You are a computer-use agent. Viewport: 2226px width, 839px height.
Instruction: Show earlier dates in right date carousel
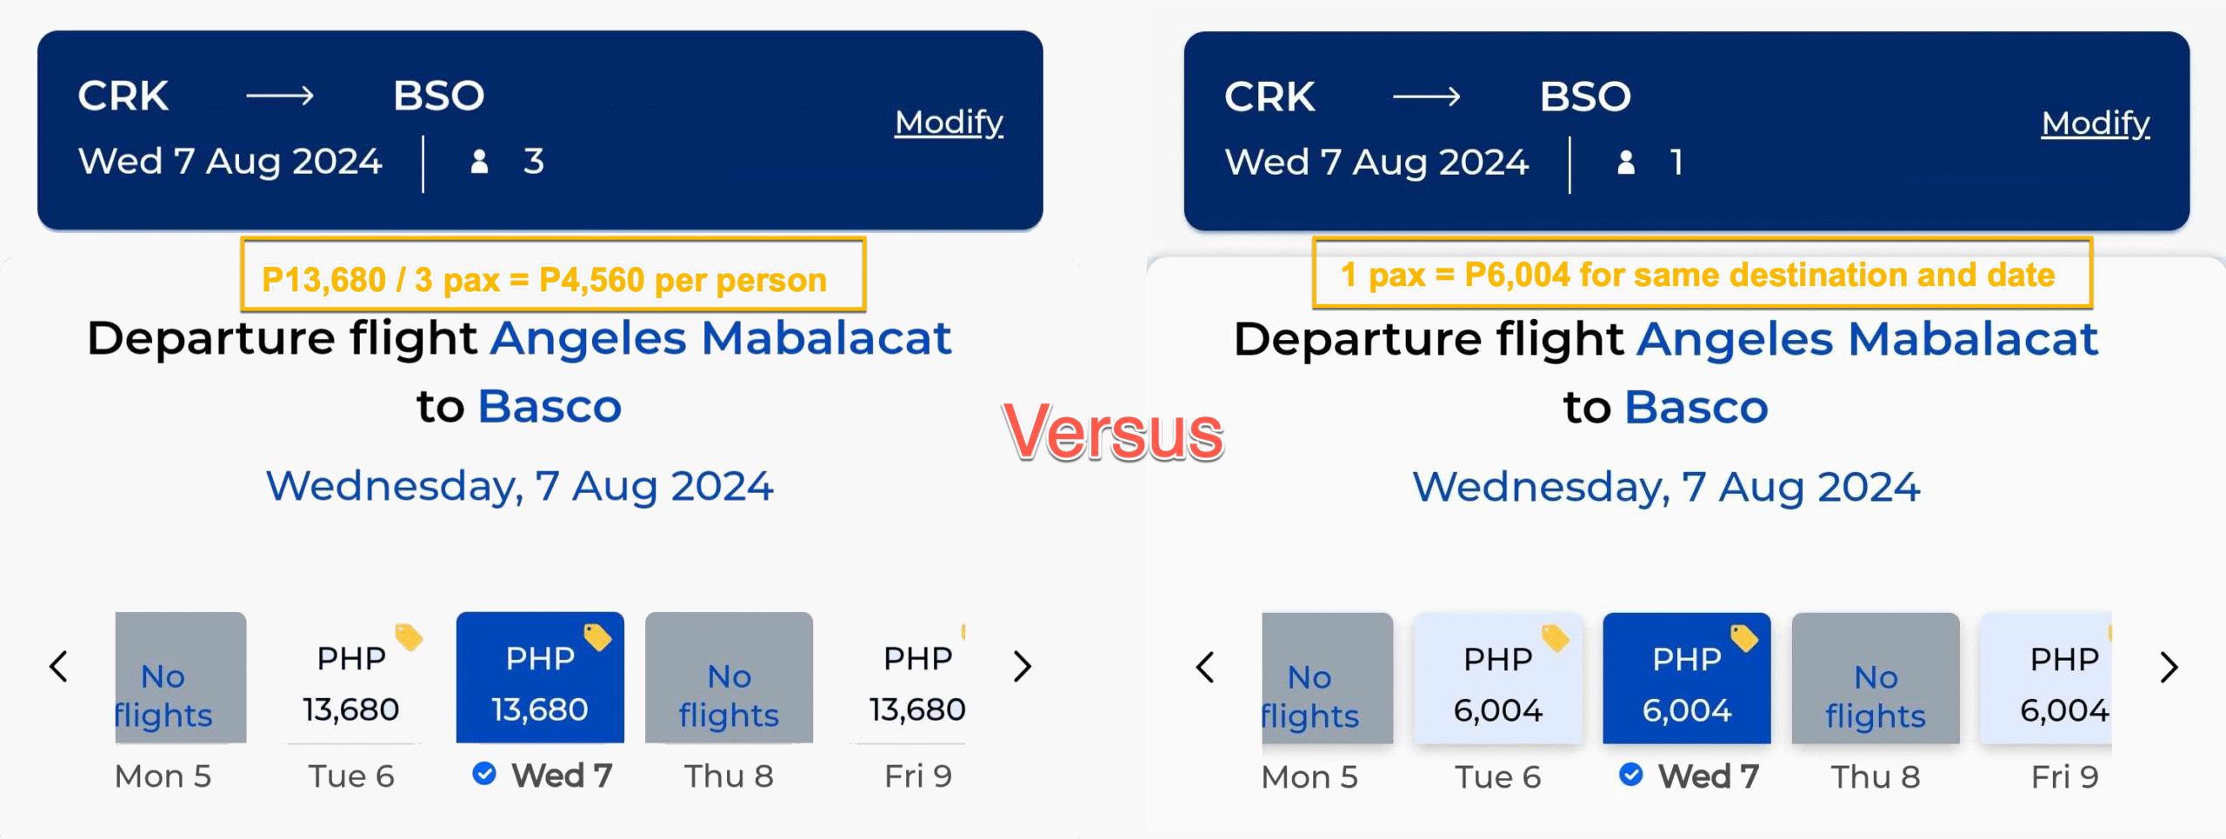pos(1205,668)
